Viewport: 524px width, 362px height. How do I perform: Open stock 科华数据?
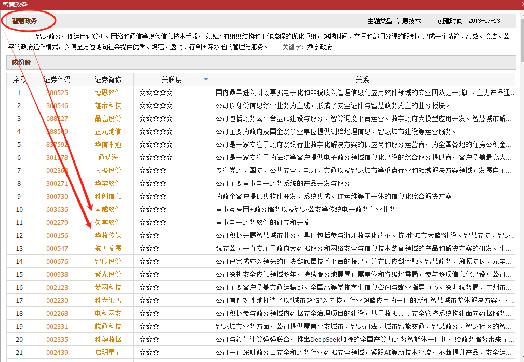pyautogui.click(x=108, y=340)
